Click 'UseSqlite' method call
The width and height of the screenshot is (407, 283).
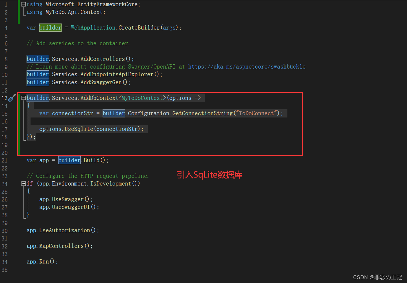click(x=79, y=129)
